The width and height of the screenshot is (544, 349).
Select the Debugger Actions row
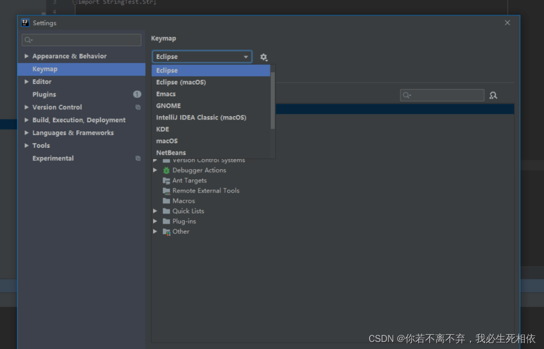333,170
